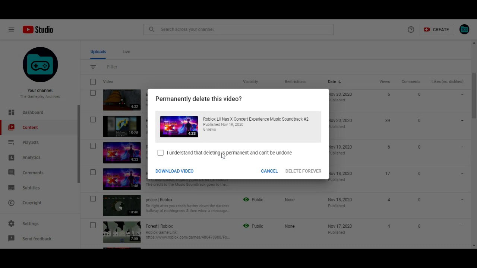This screenshot has width=477, height=268.
Task: Open the help question mark icon
Action: [x=411, y=29]
